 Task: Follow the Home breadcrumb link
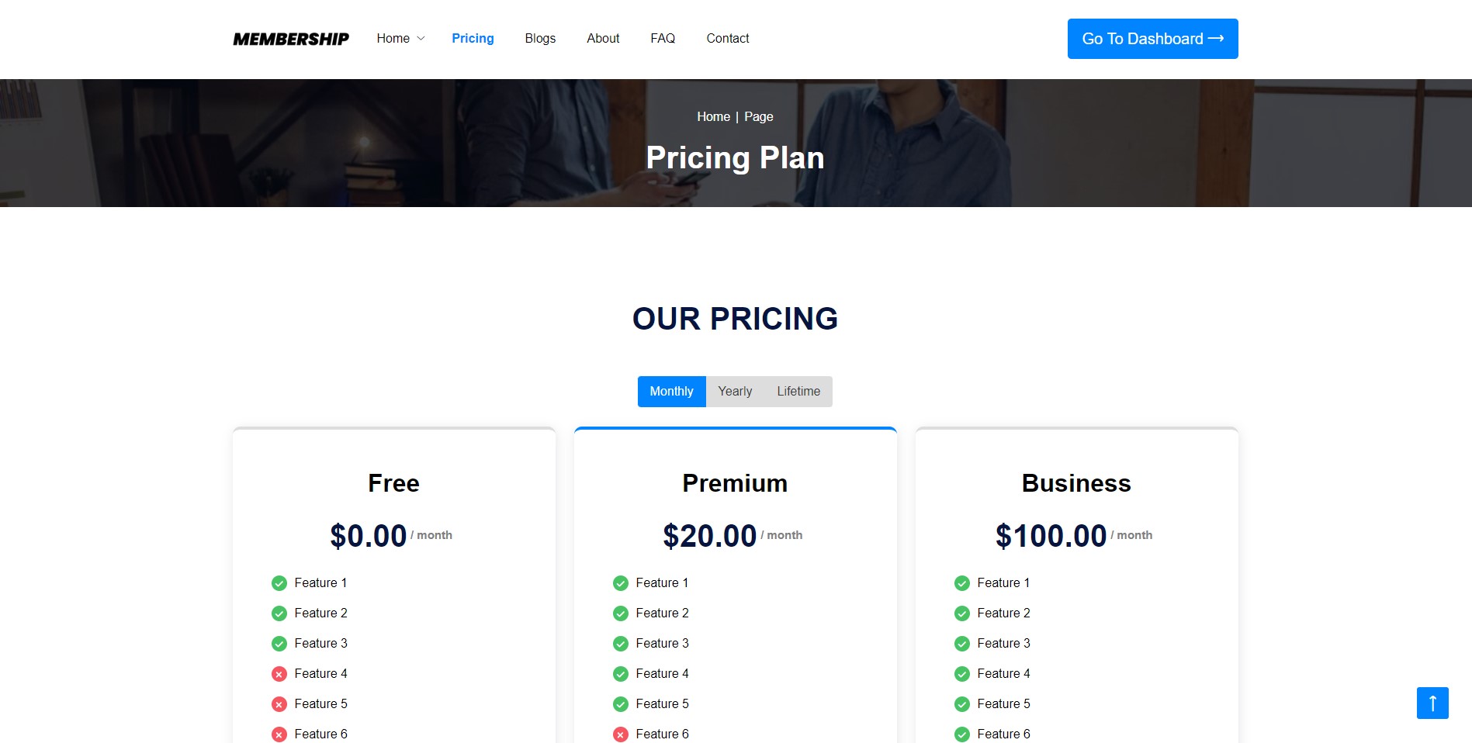tap(713, 116)
